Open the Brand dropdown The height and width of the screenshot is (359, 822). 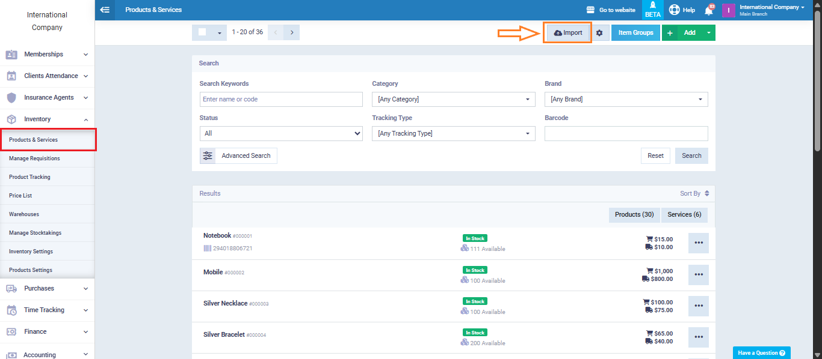(x=626, y=99)
